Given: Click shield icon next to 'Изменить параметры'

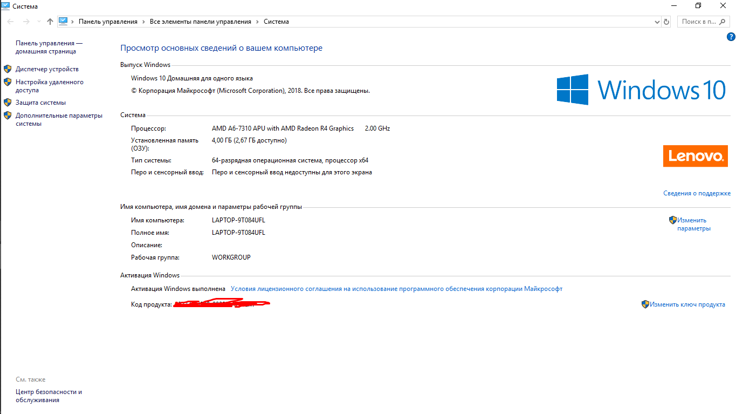Looking at the screenshot, I should click(673, 220).
